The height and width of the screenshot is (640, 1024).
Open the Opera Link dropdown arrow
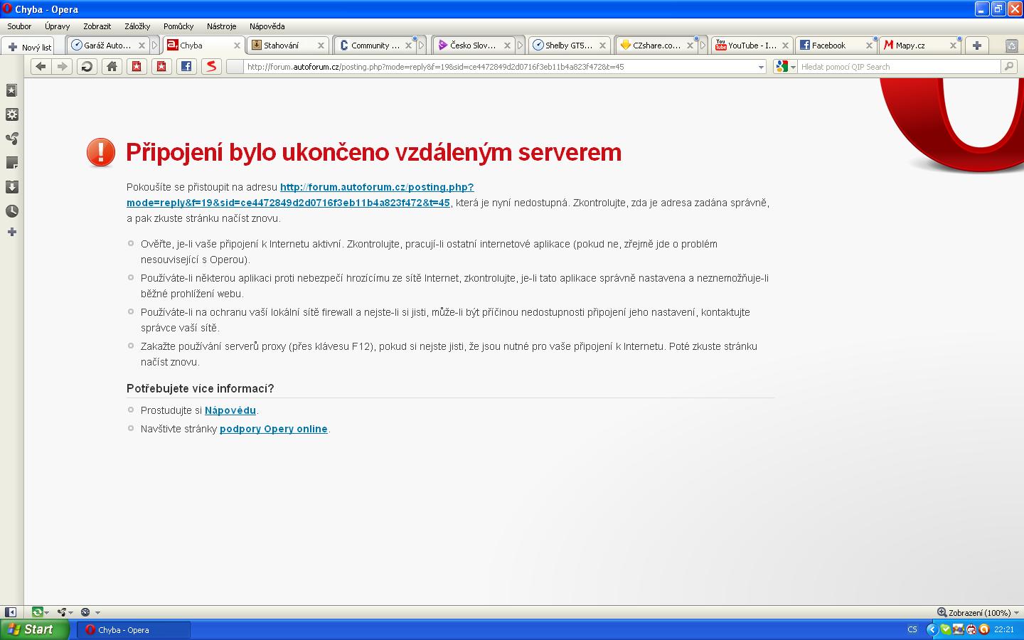[47, 612]
